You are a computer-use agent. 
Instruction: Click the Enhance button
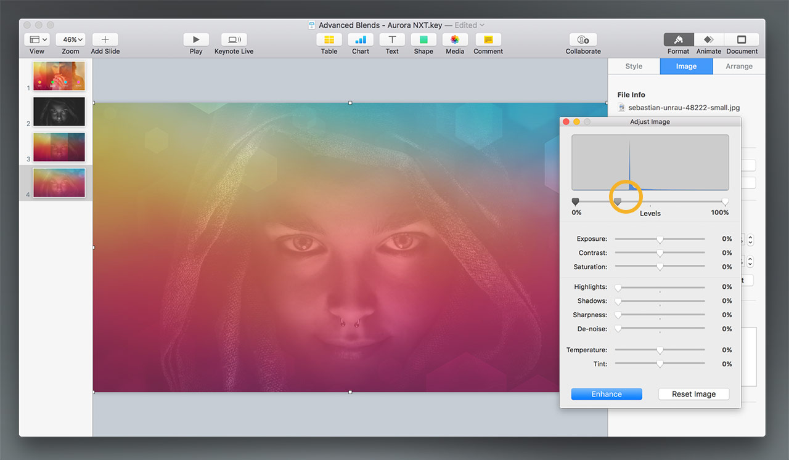point(607,394)
